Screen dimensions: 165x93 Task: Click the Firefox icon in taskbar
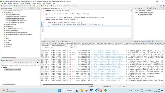[87, 90]
